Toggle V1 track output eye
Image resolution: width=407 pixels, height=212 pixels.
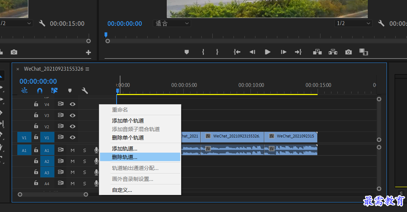pos(72,137)
